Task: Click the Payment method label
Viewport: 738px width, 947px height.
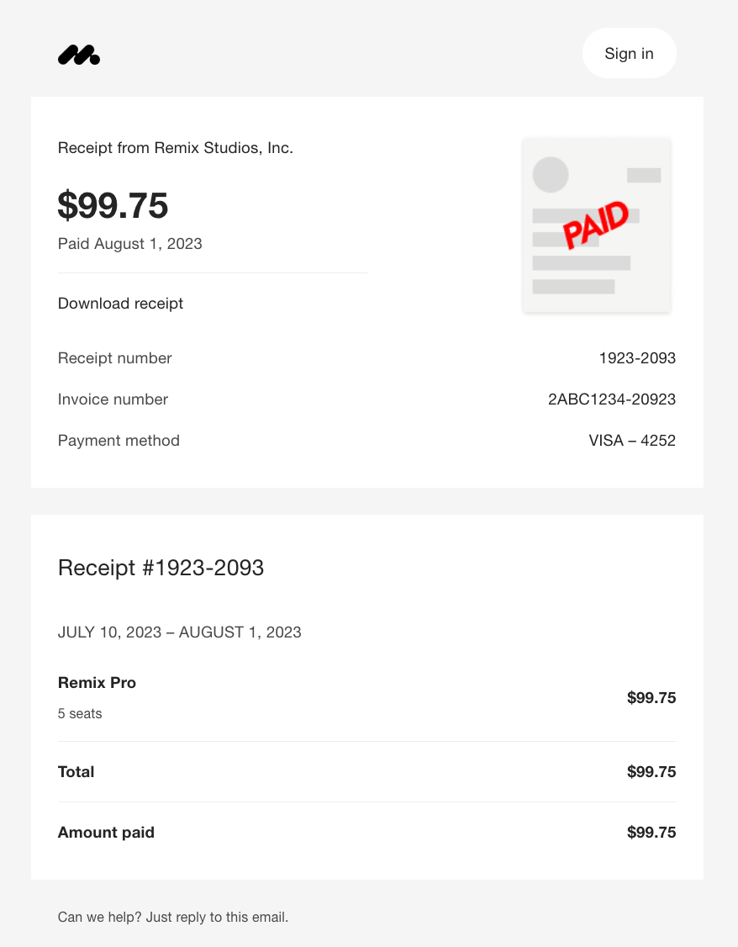Action: click(119, 441)
